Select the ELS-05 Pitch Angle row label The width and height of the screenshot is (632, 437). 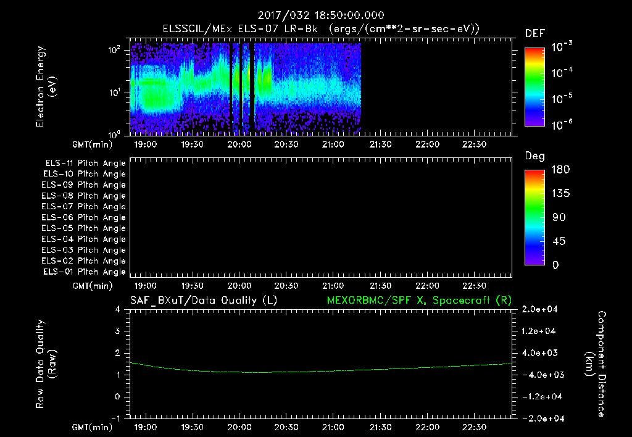(x=83, y=228)
